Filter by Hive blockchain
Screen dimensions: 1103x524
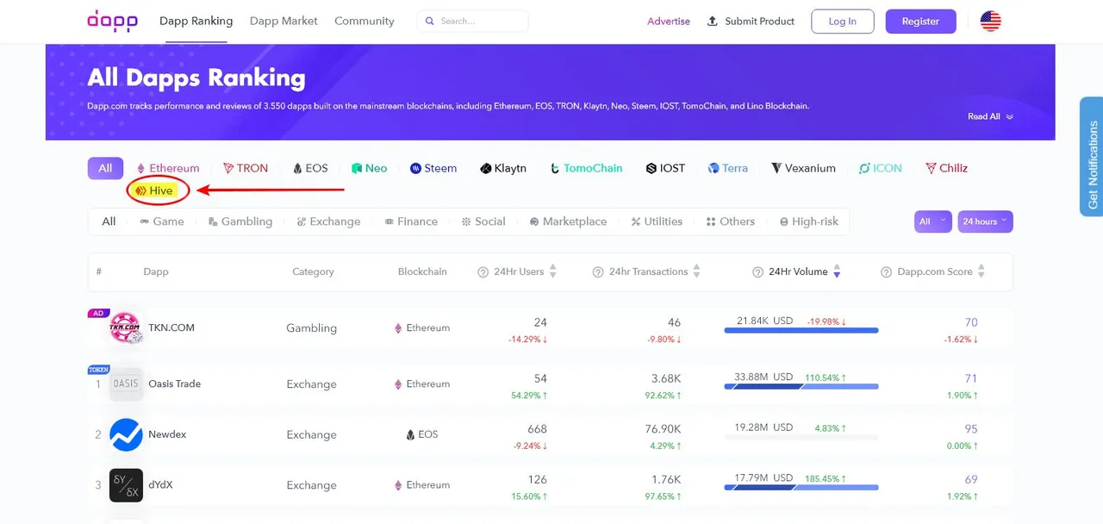[x=155, y=190]
